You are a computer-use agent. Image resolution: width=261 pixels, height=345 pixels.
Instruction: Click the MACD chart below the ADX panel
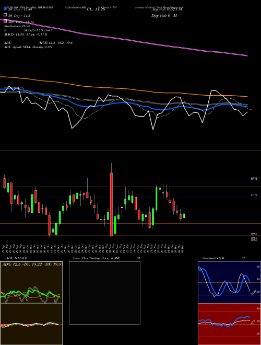[31, 324]
